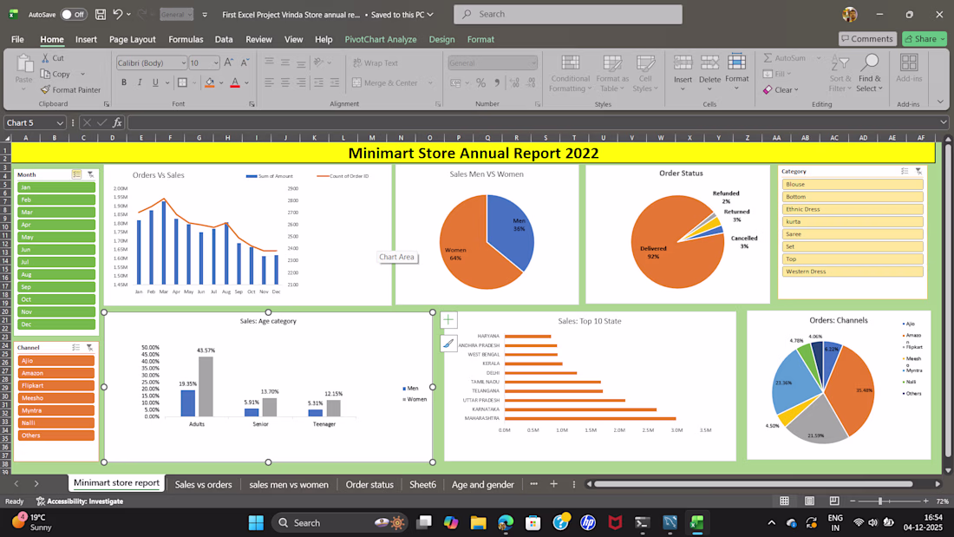Open Conditional Formatting dropdown
The height and width of the screenshot is (537, 954).
(x=570, y=74)
